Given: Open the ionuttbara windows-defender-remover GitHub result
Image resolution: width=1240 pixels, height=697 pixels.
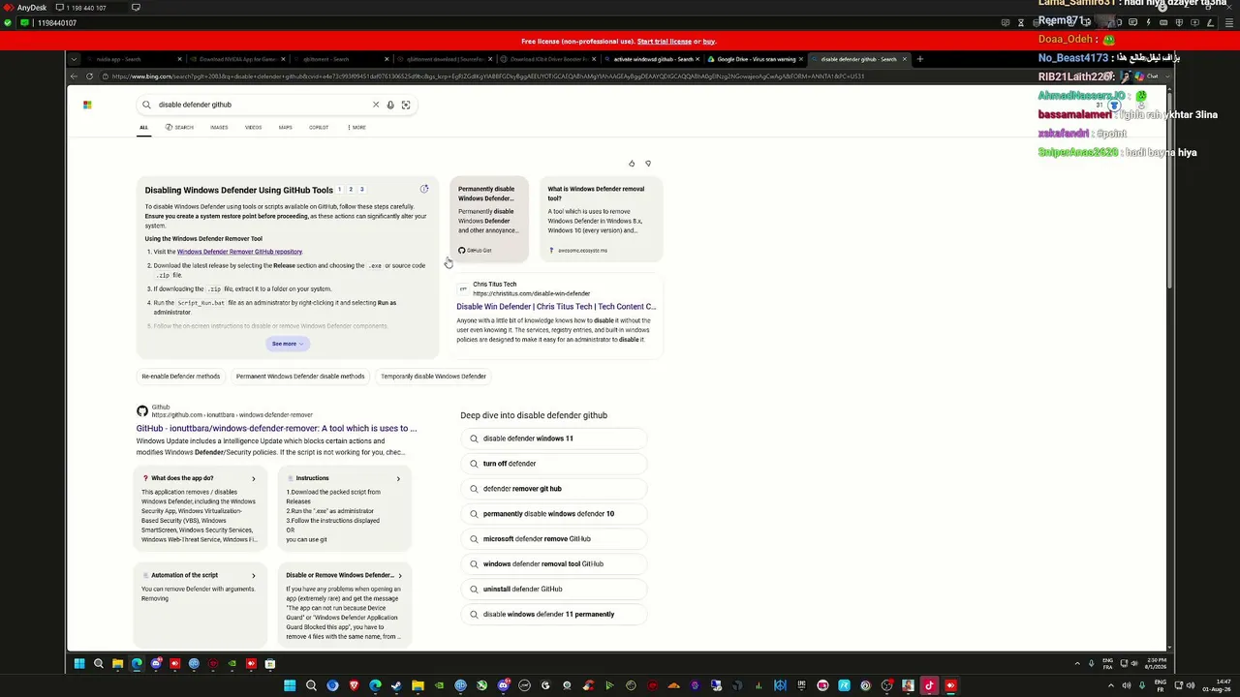Looking at the screenshot, I should pyautogui.click(x=276, y=428).
